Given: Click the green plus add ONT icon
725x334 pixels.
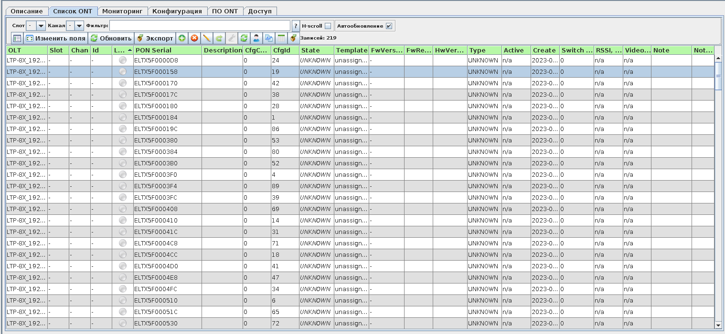Looking at the screenshot, I should (x=182, y=38).
